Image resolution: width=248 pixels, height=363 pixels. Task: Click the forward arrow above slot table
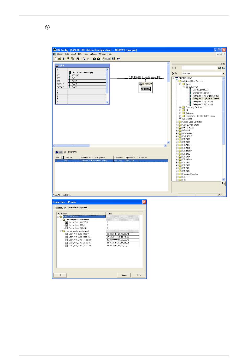click(61, 152)
